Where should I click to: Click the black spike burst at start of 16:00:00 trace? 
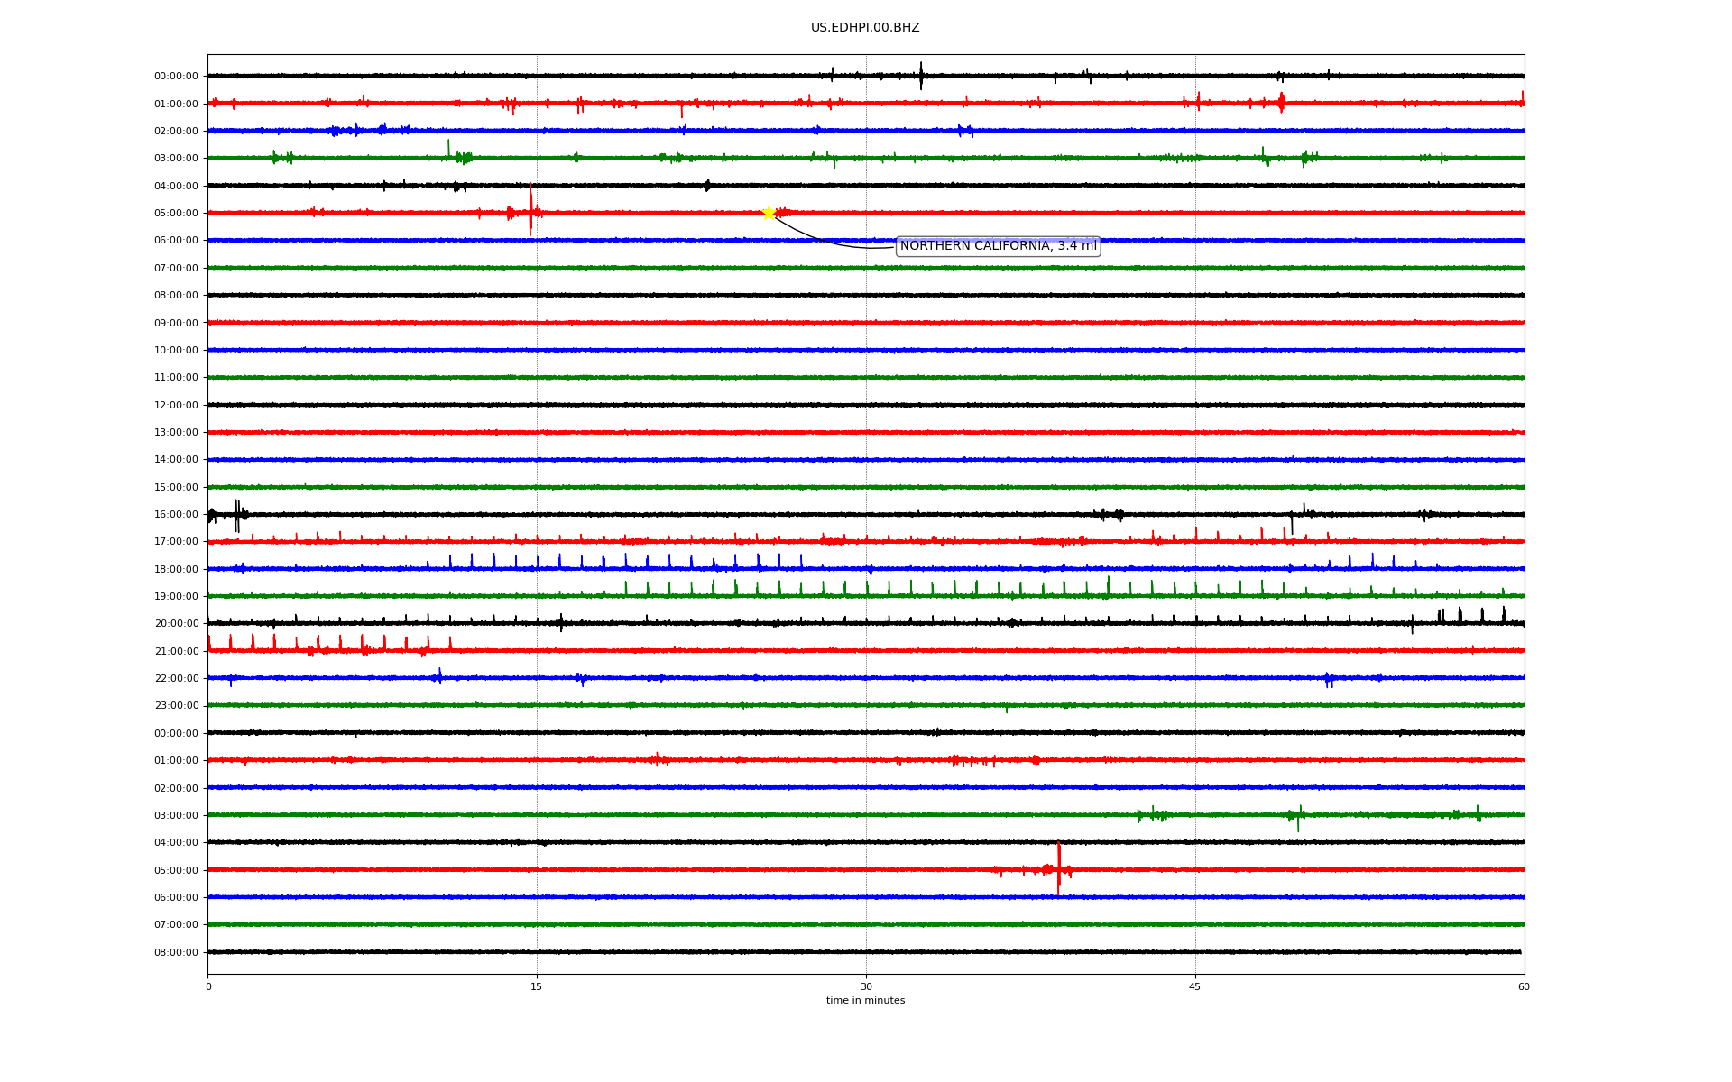coord(237,515)
